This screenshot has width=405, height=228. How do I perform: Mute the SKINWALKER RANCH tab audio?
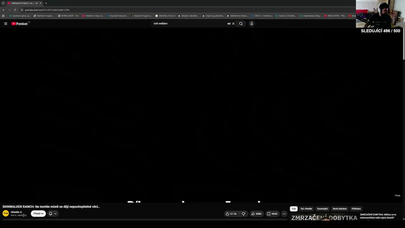(36, 3)
